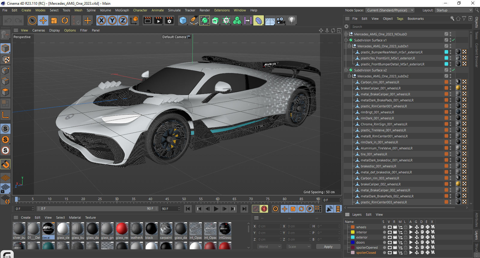Select the glass_red material thumbnail
The width and height of the screenshot is (480, 258).
tap(122, 231)
